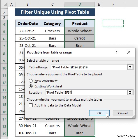Click the Category header cell
This screenshot has width=138, height=139.
point(52,24)
